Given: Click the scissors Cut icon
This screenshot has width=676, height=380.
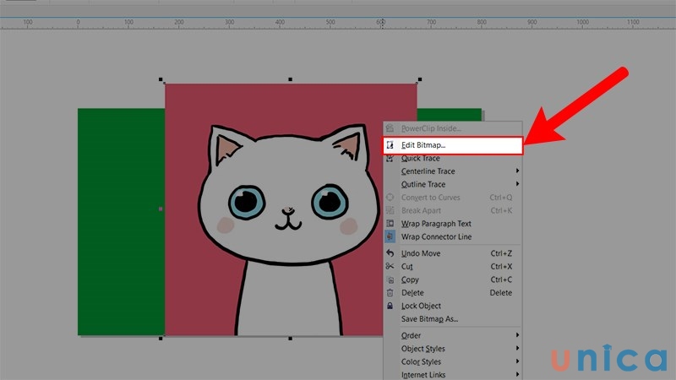Looking at the screenshot, I should [390, 266].
